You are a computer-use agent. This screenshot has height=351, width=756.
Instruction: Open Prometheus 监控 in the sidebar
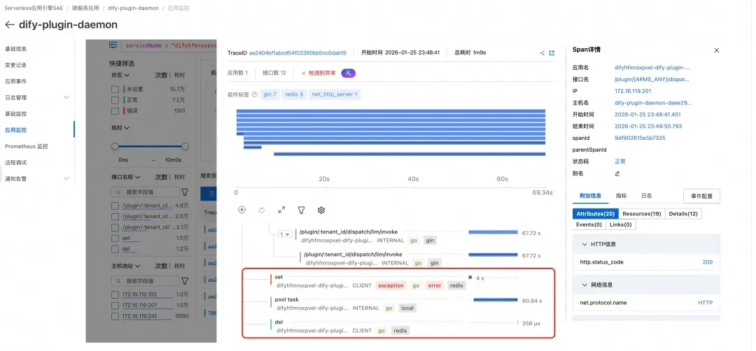coord(27,146)
